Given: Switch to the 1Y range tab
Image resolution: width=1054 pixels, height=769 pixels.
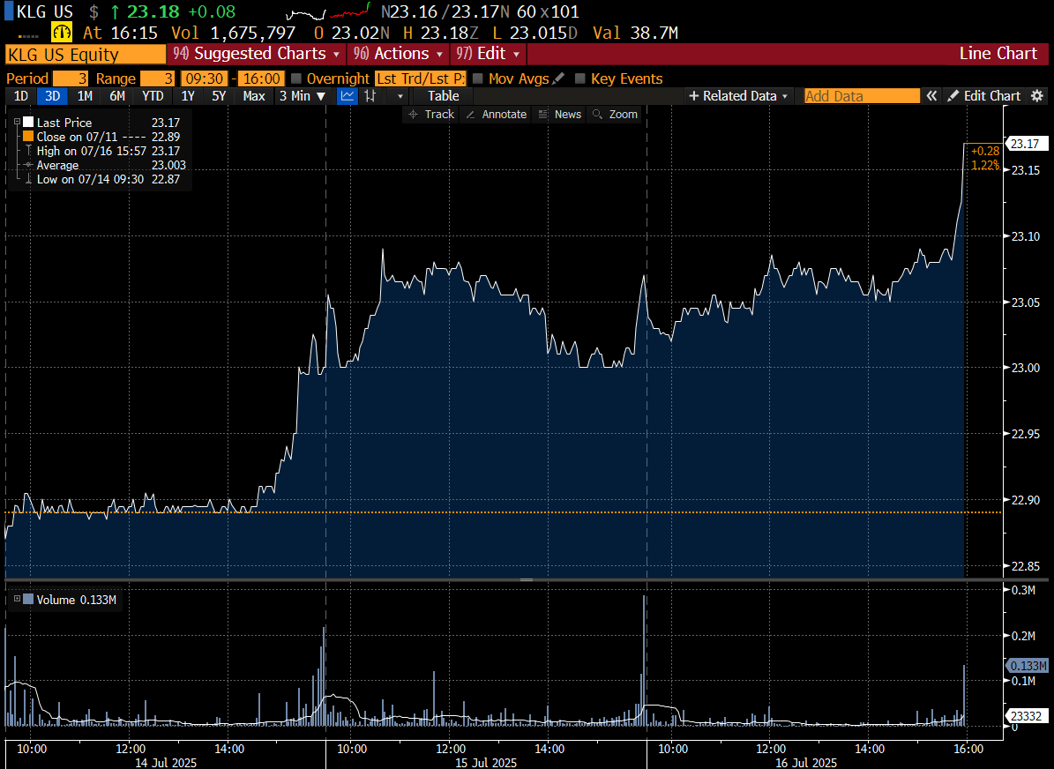Looking at the screenshot, I should (x=188, y=96).
